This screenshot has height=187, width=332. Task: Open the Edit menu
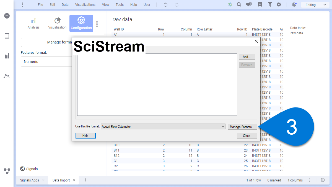52,5
